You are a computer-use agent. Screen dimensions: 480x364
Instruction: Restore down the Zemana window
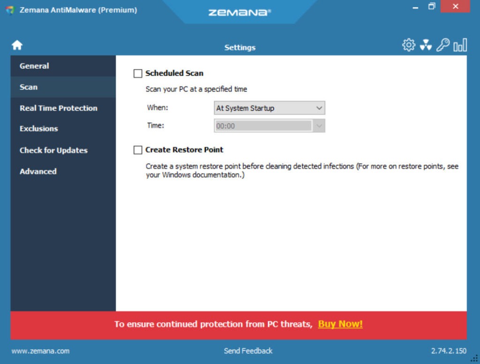point(432,6)
